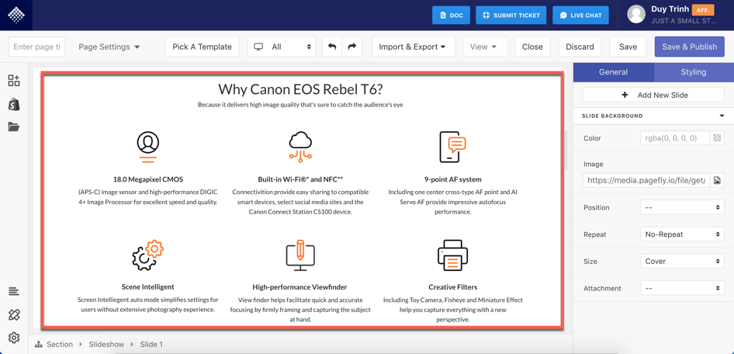Open the Add element panel icon

(14, 80)
